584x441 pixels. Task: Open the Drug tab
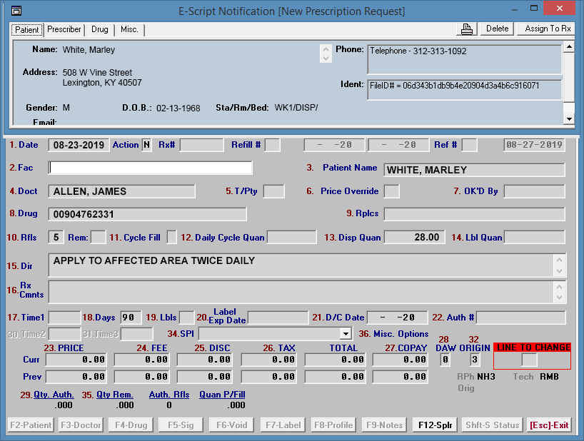click(99, 29)
